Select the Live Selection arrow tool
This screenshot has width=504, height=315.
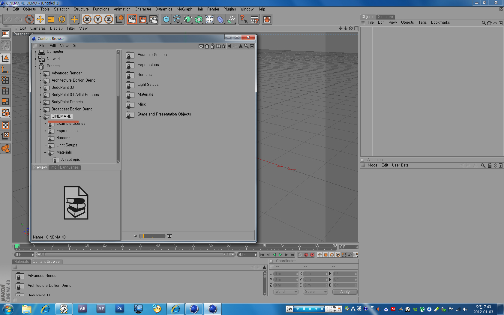pyautogui.click(x=29, y=19)
